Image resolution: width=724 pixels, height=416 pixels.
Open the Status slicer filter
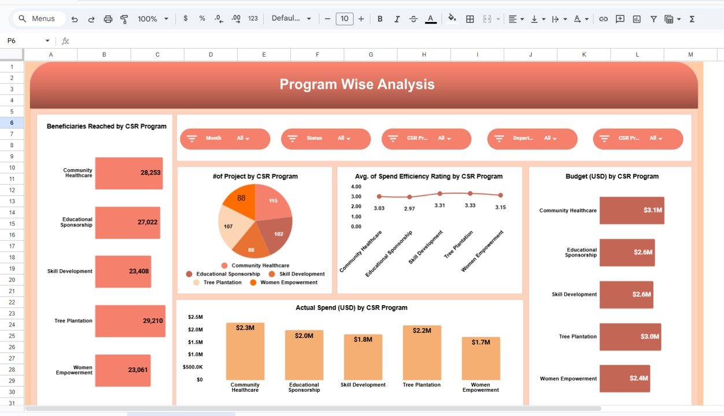[344, 139]
